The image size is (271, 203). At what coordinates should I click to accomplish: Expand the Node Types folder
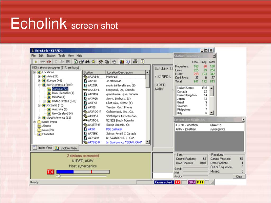[x=34, y=122]
